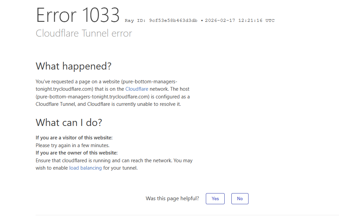Answer Yes to page helpful question
Screen dimensions: 339x219
click(x=215, y=199)
